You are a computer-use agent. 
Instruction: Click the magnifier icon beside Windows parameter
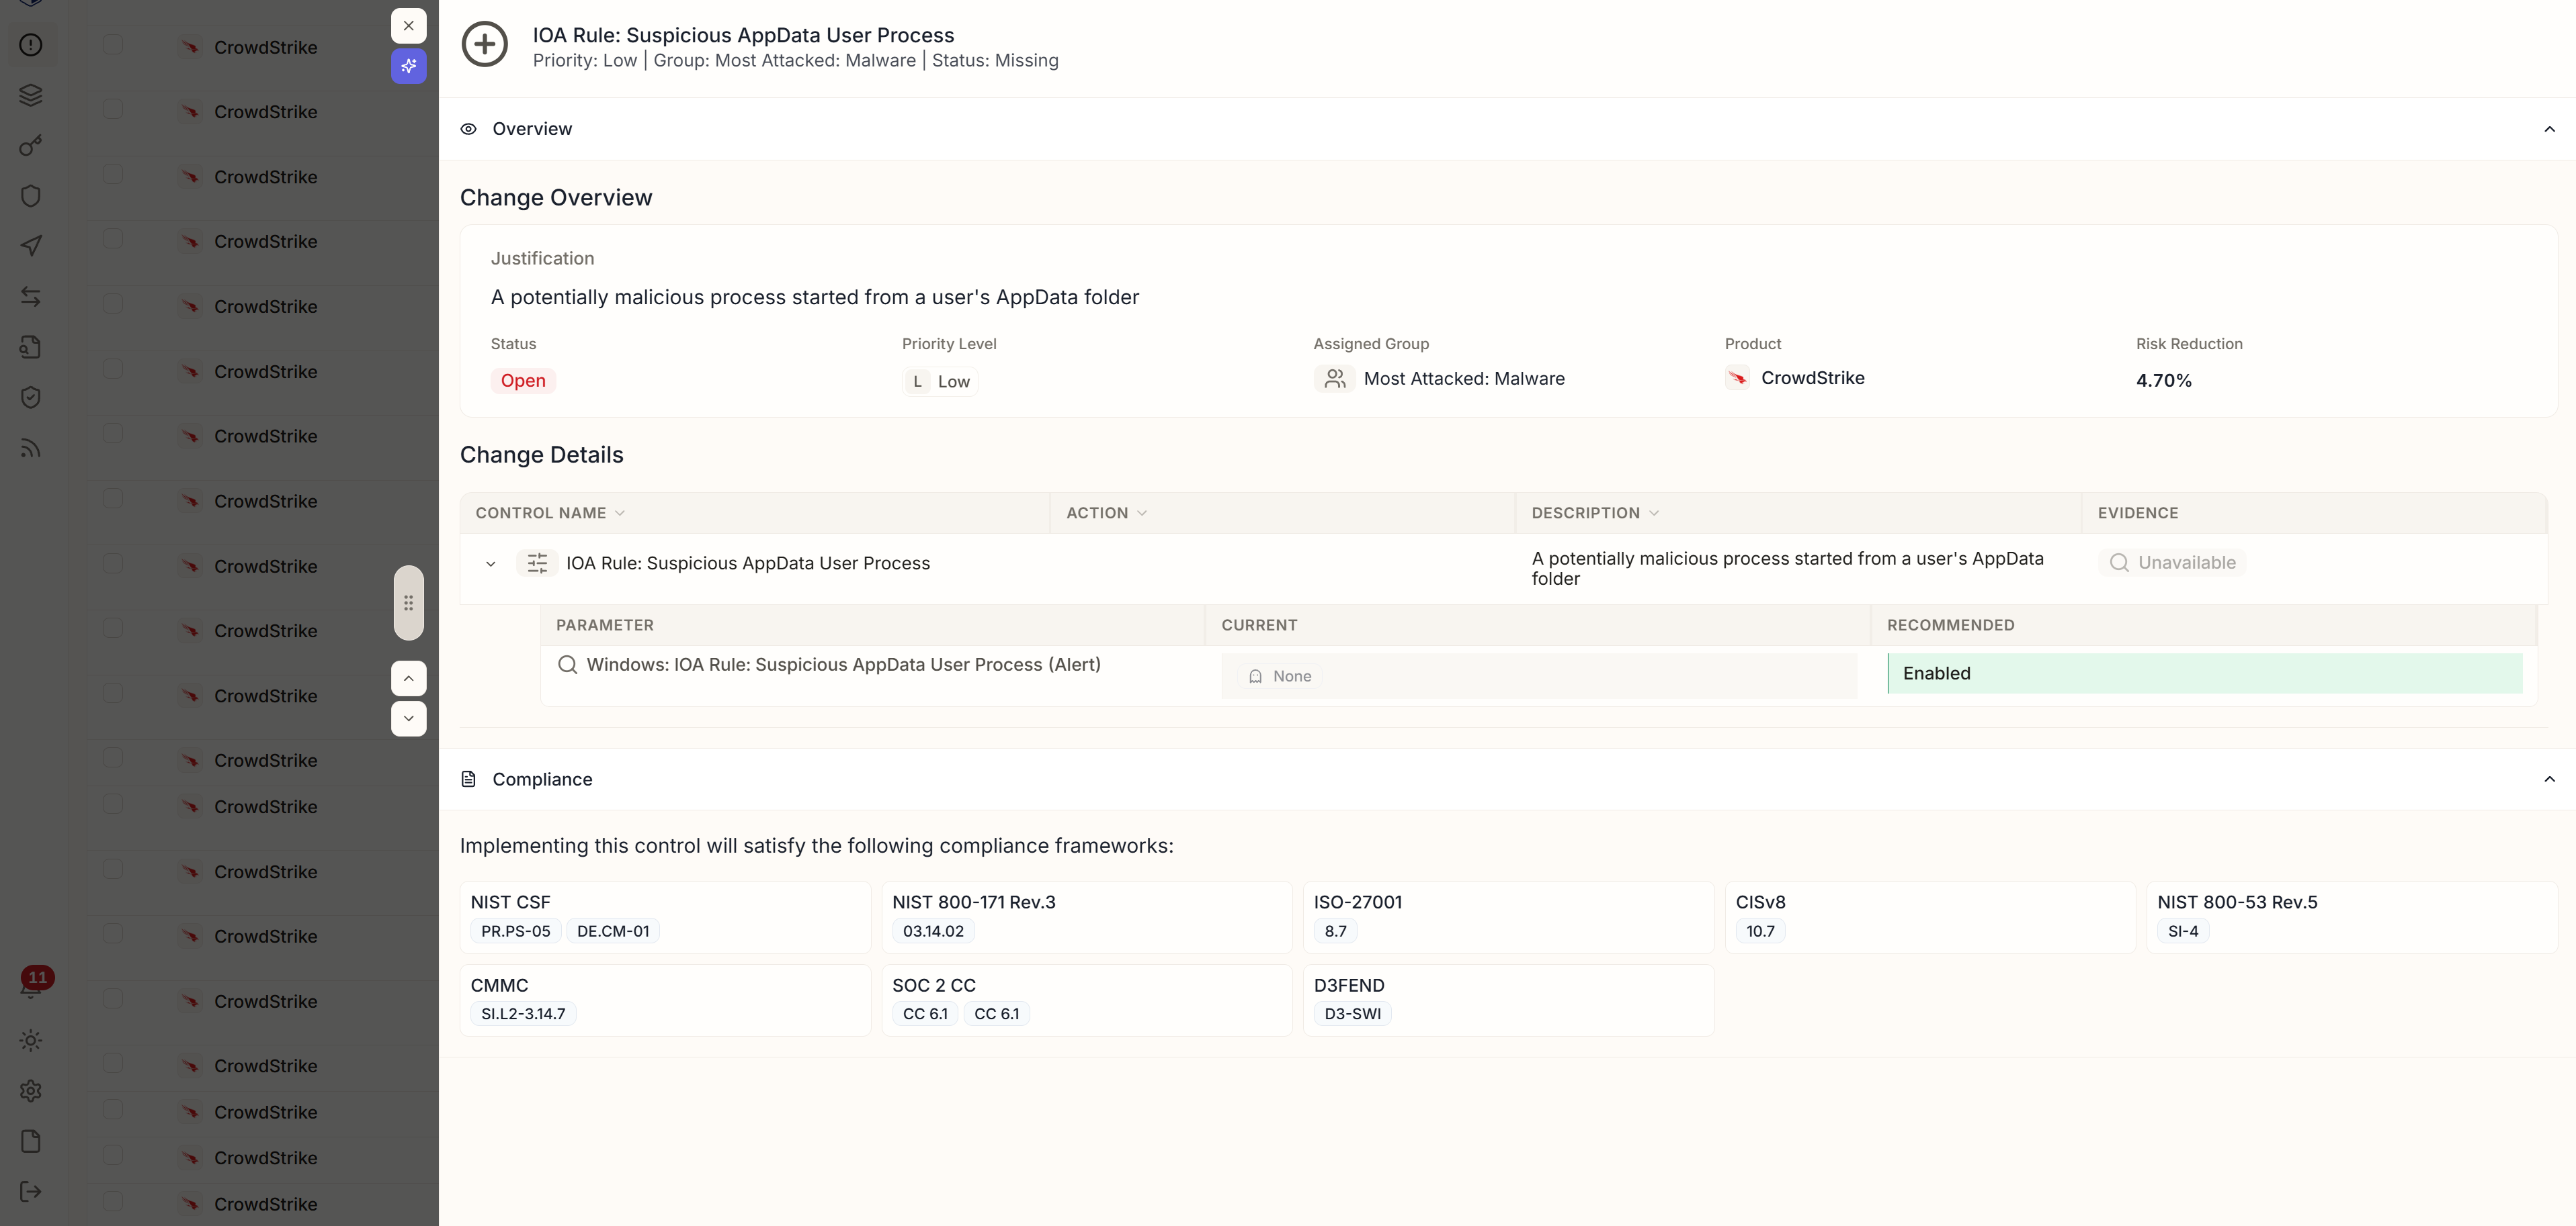(x=567, y=665)
